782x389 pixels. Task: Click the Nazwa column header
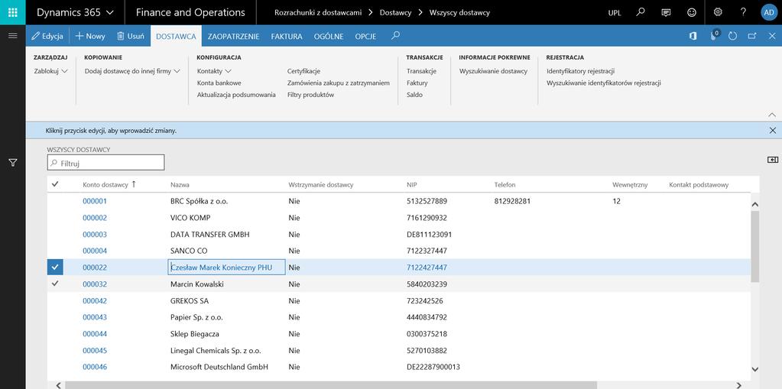(180, 184)
